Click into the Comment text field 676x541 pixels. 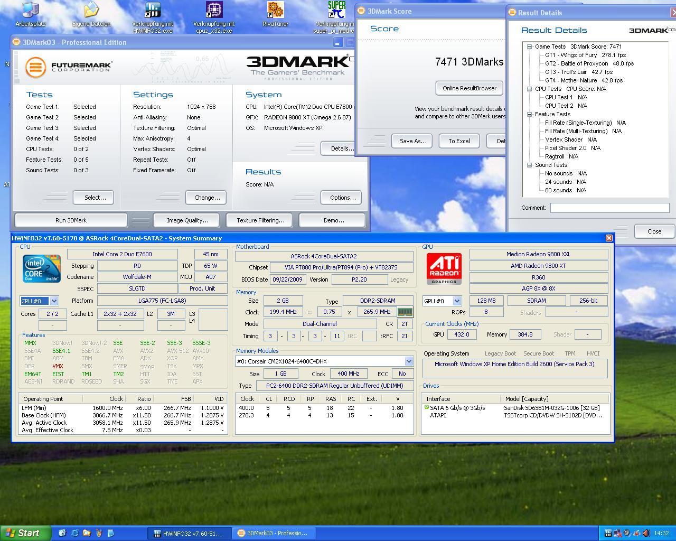click(609, 208)
